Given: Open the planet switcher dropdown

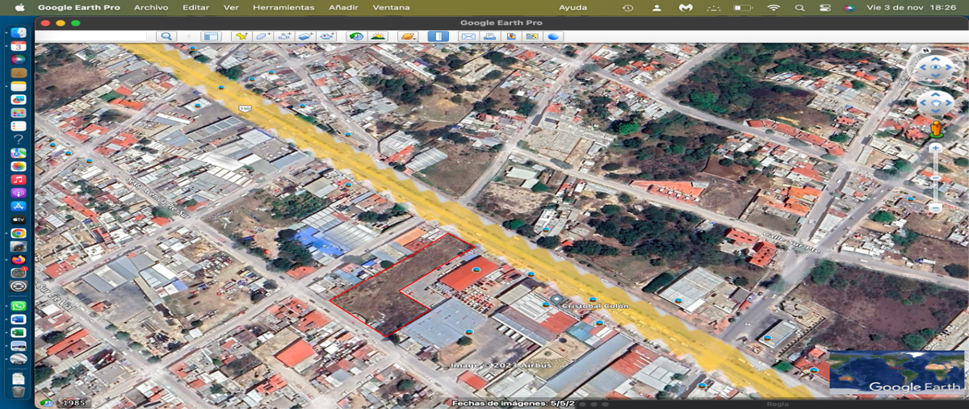Looking at the screenshot, I should point(408,36).
